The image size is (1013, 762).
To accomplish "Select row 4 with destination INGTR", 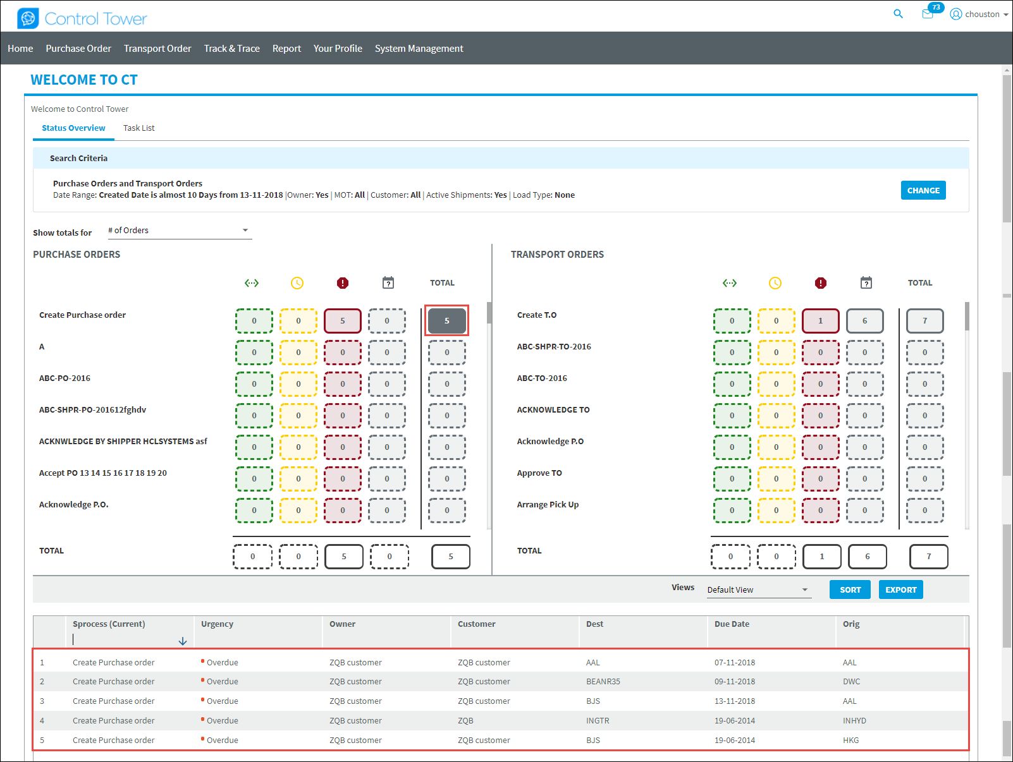I will pyautogui.click(x=501, y=720).
